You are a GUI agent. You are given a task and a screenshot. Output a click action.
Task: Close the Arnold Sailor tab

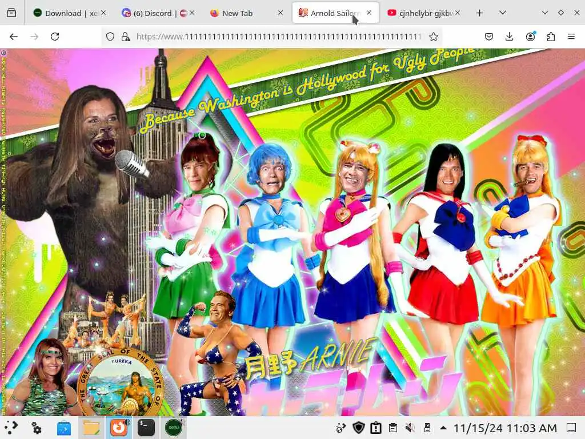[369, 13]
